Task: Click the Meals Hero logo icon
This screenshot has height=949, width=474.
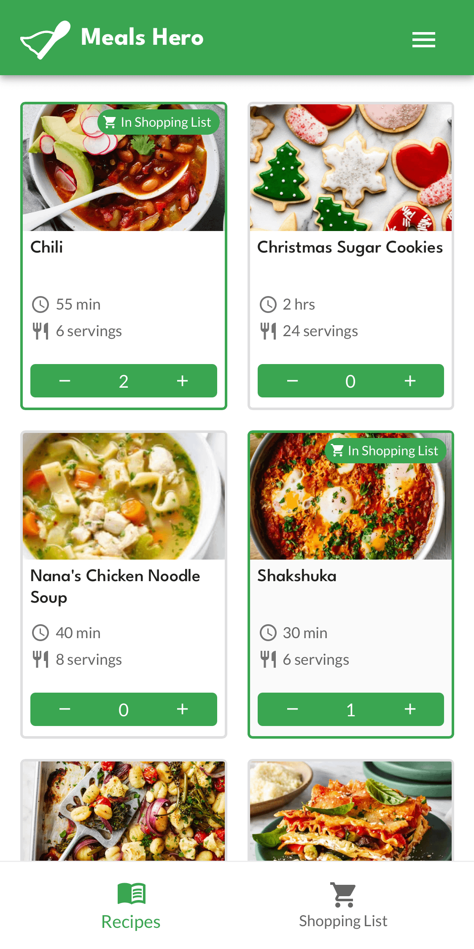Action: coord(45,39)
